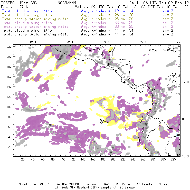Click the "240" horizontal axis tick label
The width and height of the screenshot is (190, 190).
click(133, 159)
